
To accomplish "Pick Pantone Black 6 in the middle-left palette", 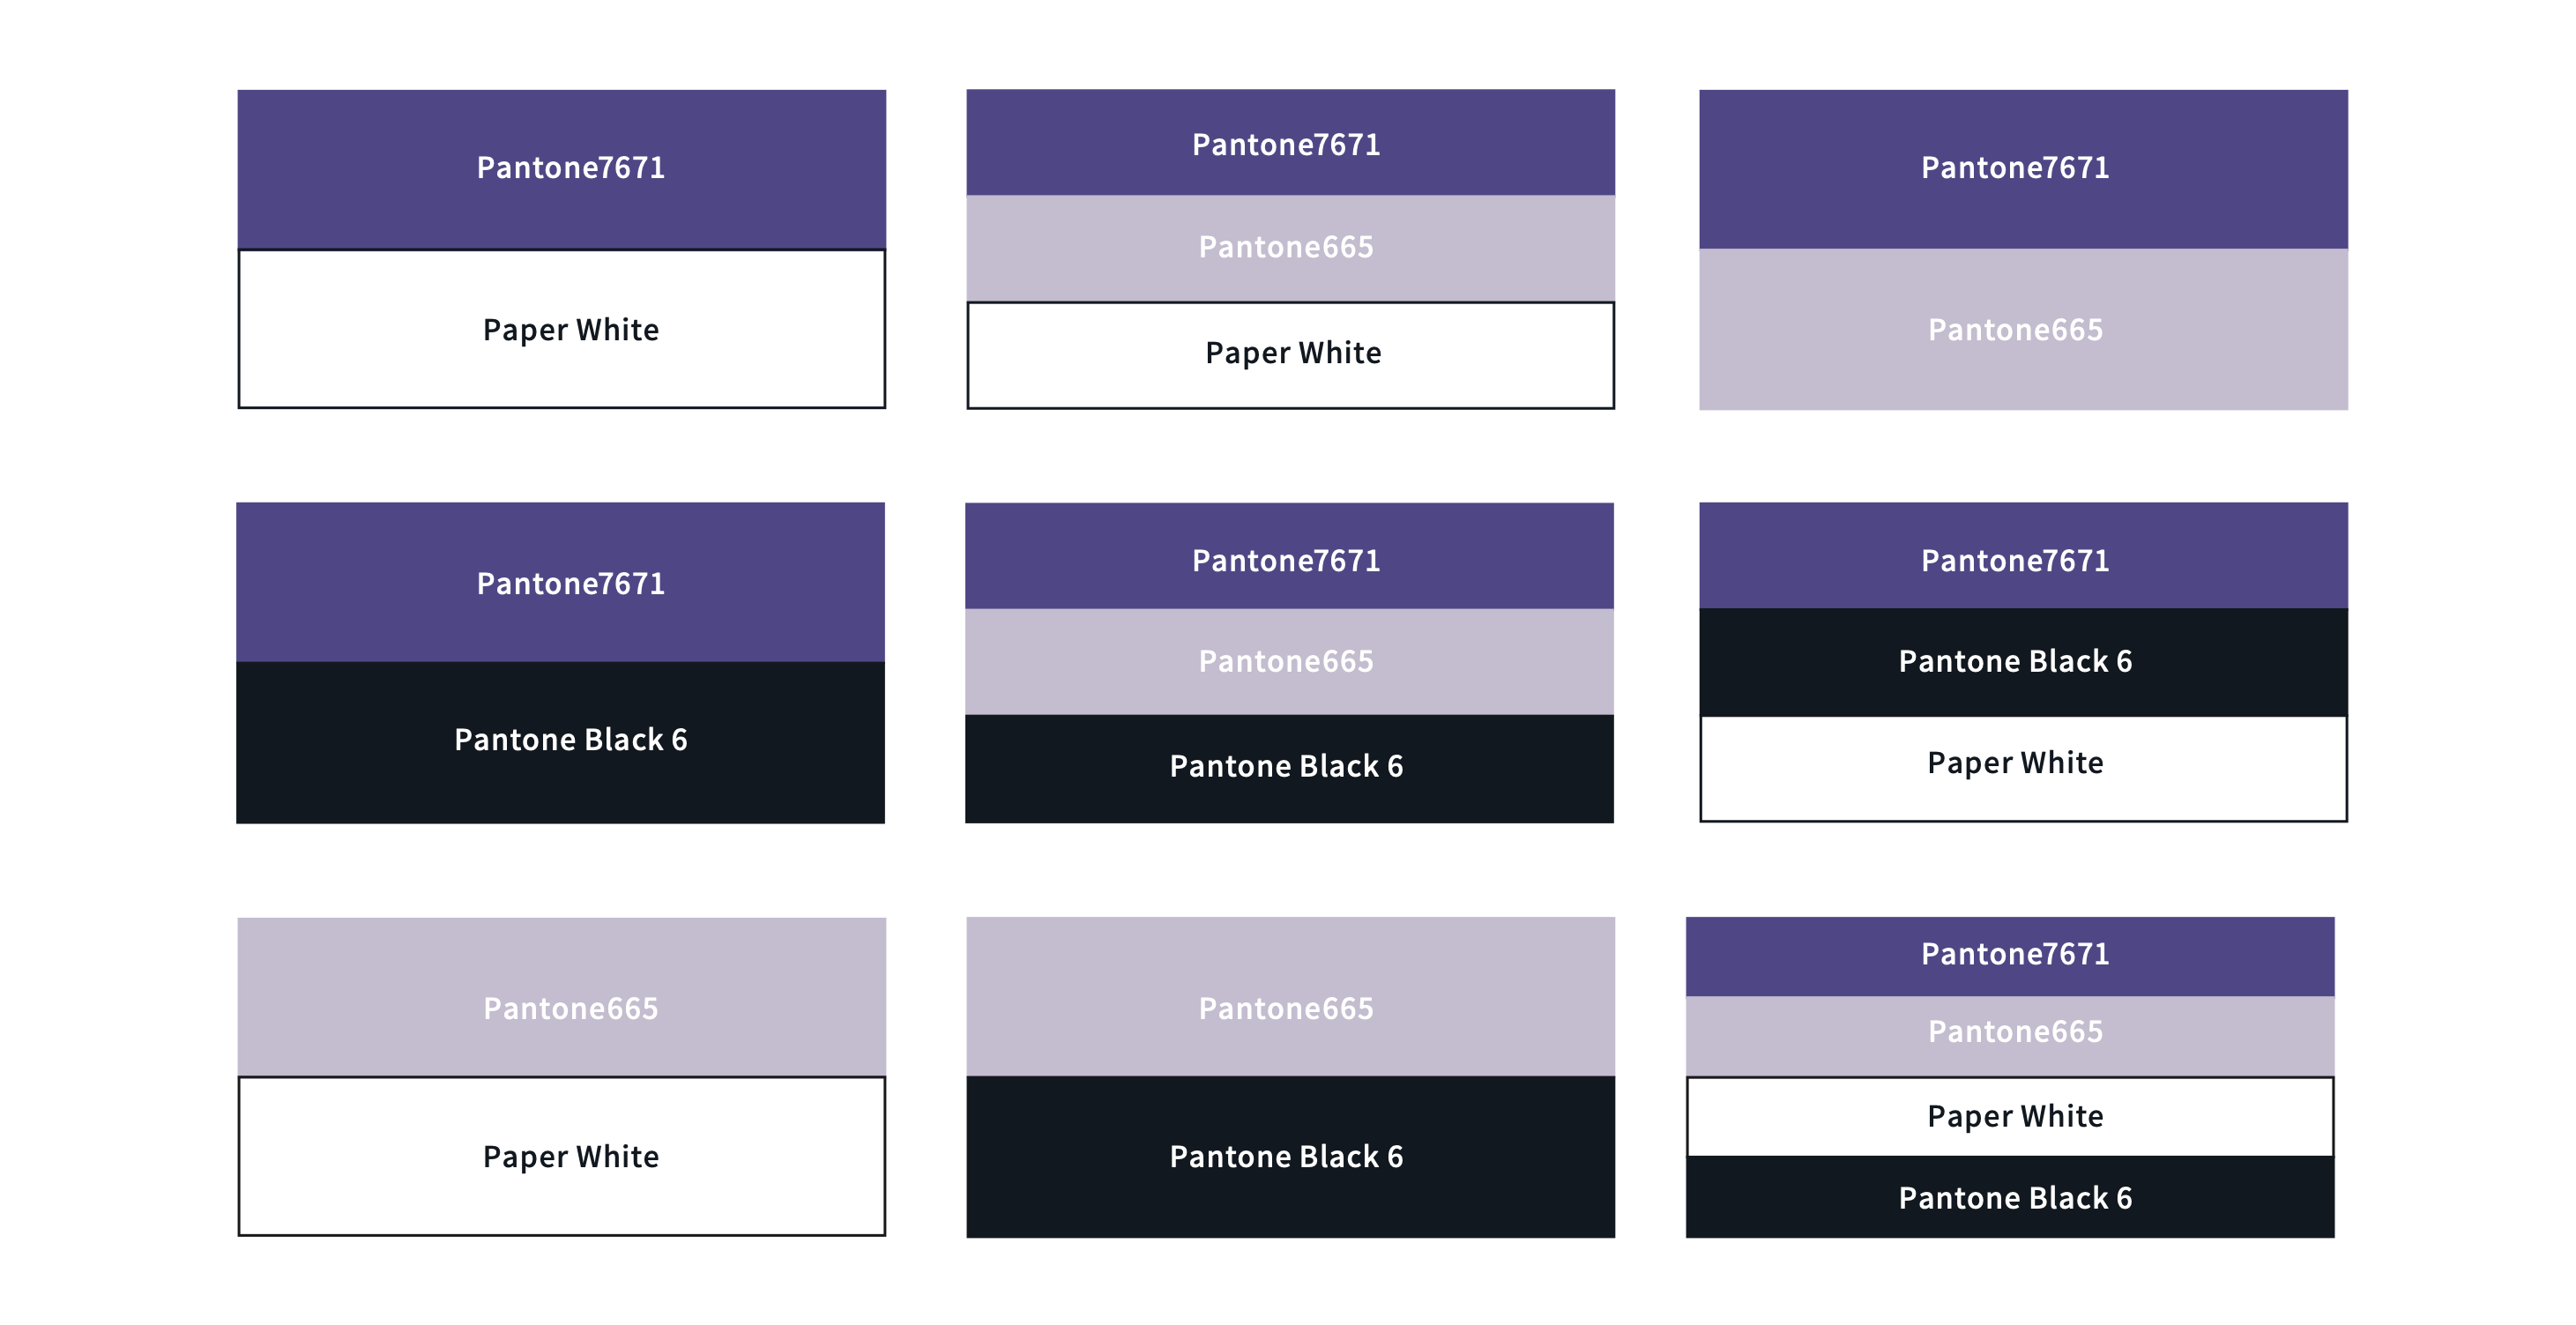I will click(x=560, y=741).
